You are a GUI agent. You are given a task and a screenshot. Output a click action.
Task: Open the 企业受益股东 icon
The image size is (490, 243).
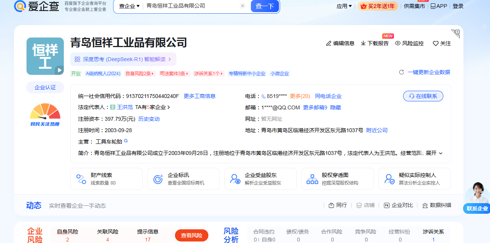[235, 179]
